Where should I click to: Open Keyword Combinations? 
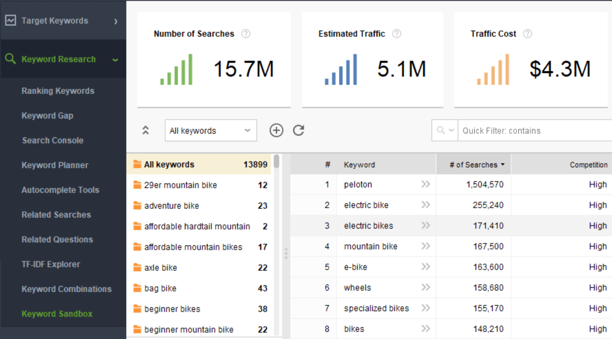click(67, 289)
